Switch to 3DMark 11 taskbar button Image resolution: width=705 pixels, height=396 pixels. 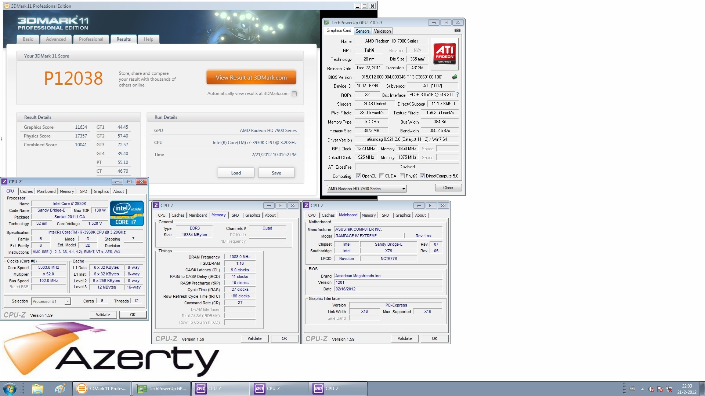(x=102, y=389)
